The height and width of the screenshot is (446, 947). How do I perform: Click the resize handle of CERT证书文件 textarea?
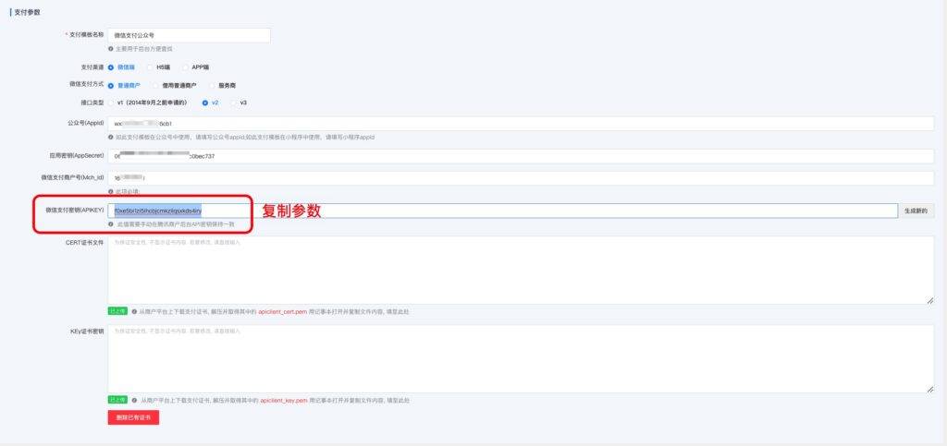pos(929,300)
